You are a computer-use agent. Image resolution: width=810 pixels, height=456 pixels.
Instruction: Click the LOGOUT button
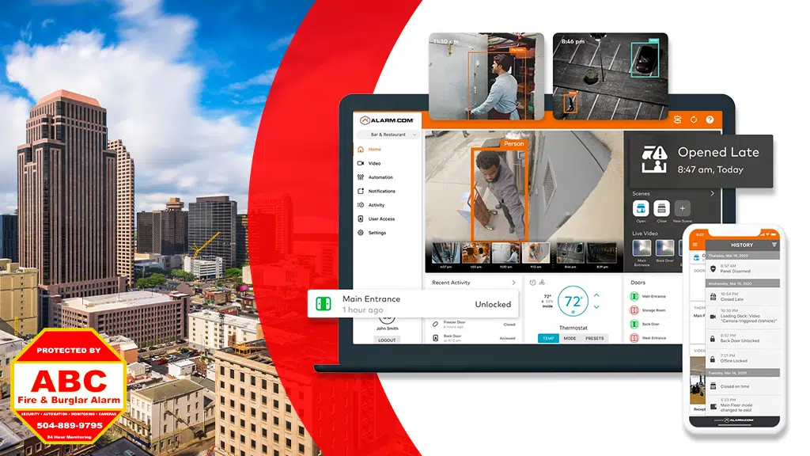[387, 340]
